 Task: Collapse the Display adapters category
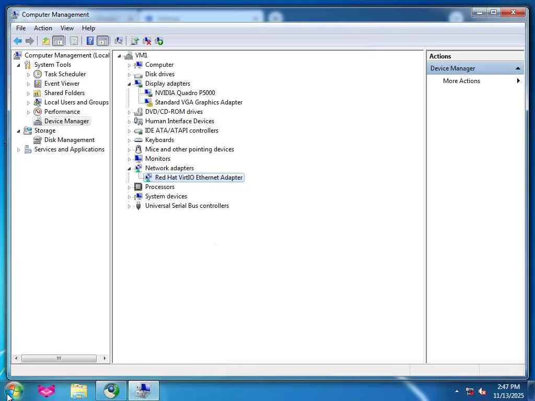(x=129, y=84)
